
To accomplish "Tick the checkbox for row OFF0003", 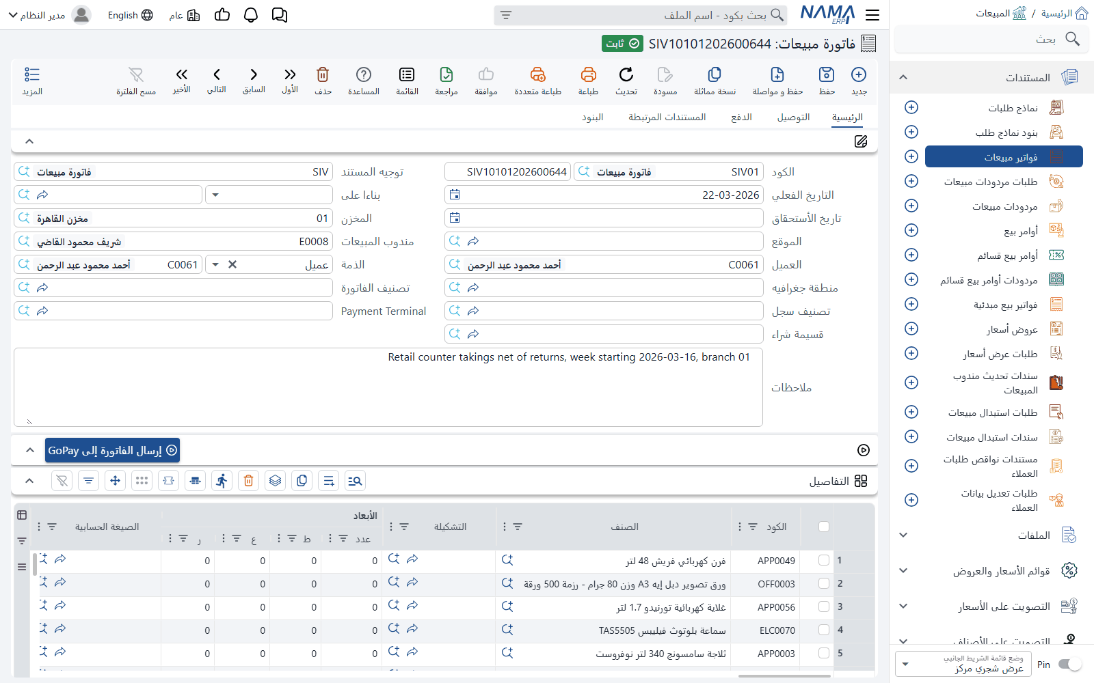I will (x=824, y=583).
